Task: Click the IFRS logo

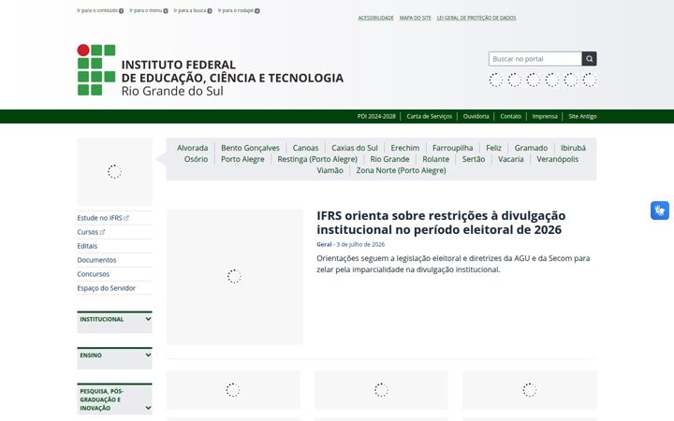Action: (211, 70)
